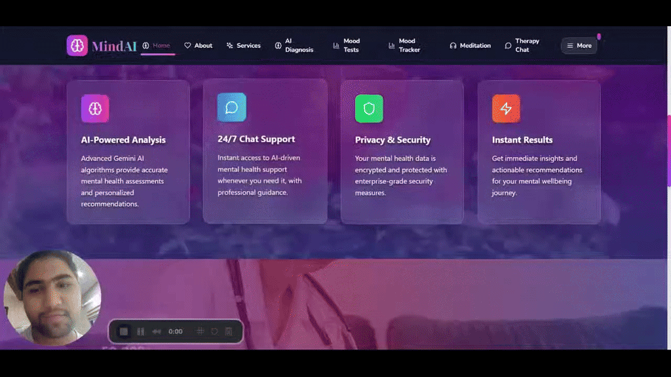Select the Instant Results heading

pos(522,140)
